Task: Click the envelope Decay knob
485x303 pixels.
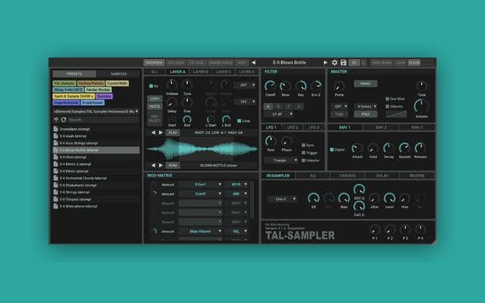Action: click(x=389, y=148)
